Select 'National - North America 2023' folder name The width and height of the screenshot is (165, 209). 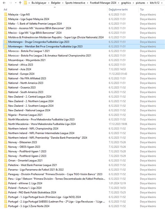tap(26, 83)
